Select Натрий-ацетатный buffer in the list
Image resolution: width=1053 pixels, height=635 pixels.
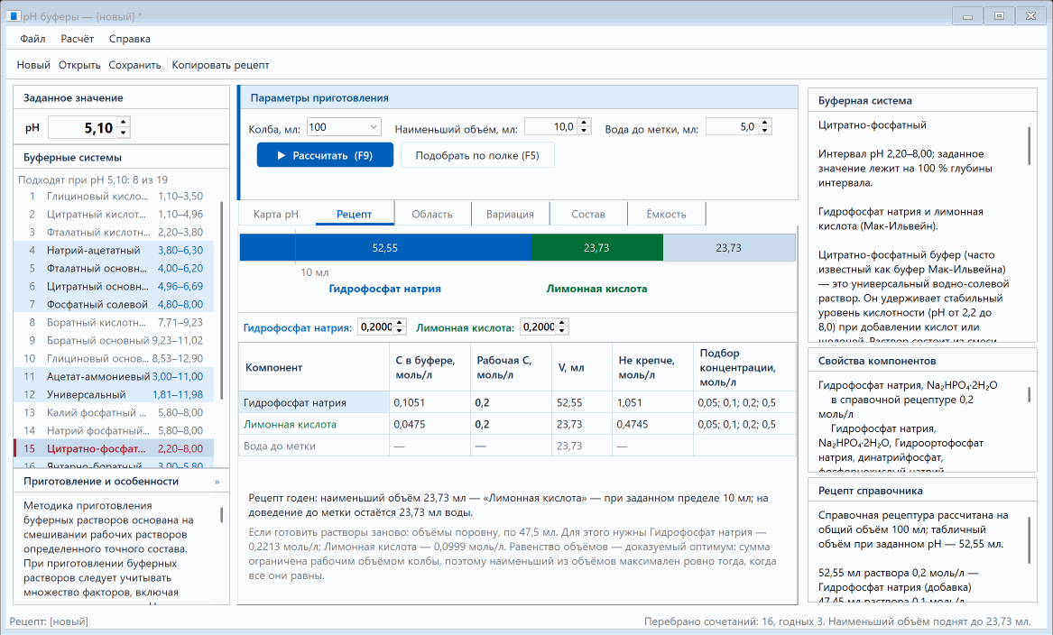(x=115, y=251)
